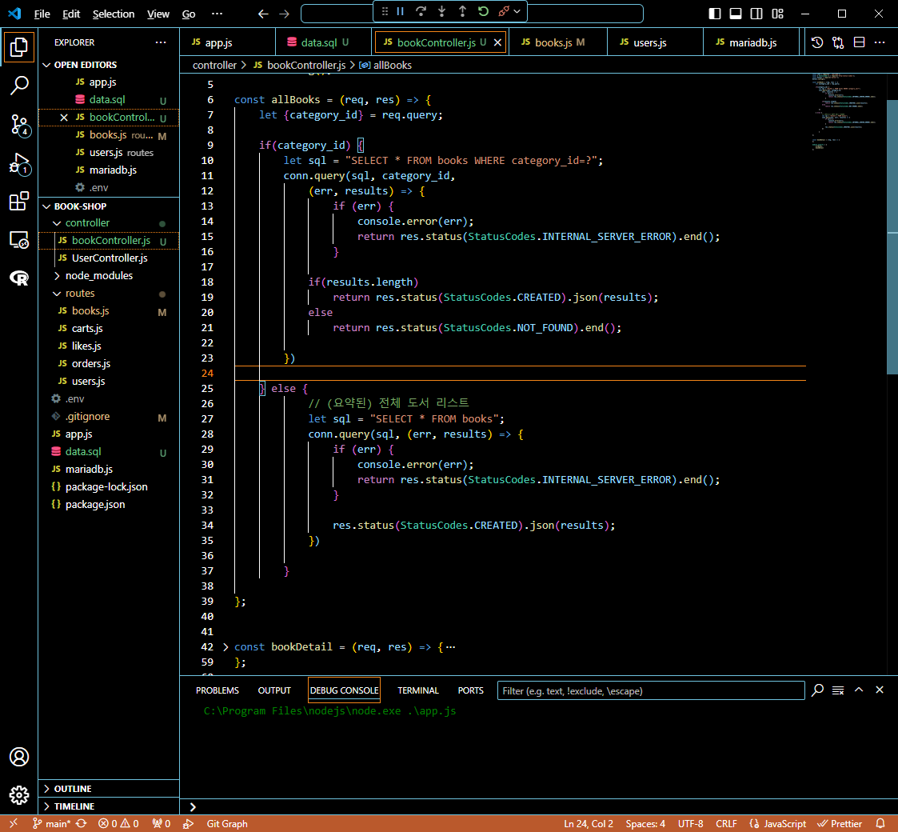This screenshot has height=832, width=898.
Task: Toggle the secondary side bar layout button
Action: click(x=756, y=14)
